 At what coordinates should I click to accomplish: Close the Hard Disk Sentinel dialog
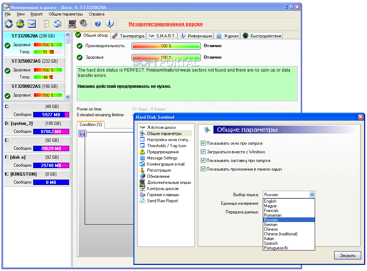(x=361, y=117)
